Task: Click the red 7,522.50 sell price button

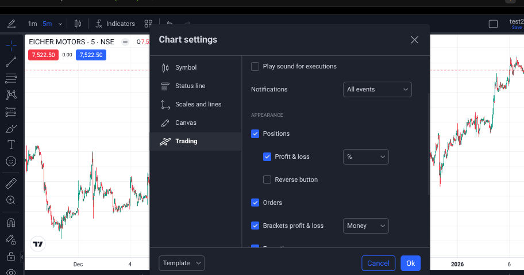Action: coord(43,55)
